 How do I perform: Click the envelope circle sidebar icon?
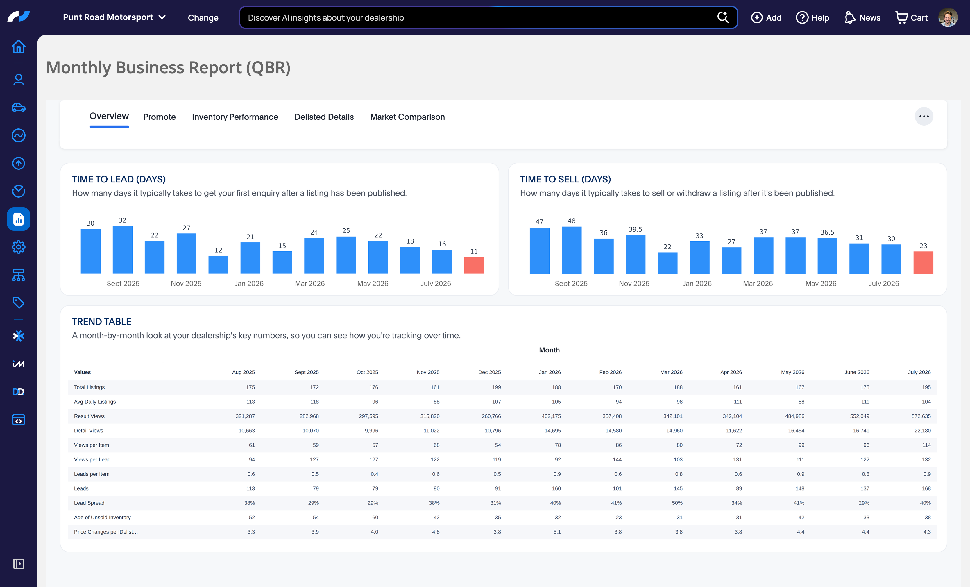point(19,191)
